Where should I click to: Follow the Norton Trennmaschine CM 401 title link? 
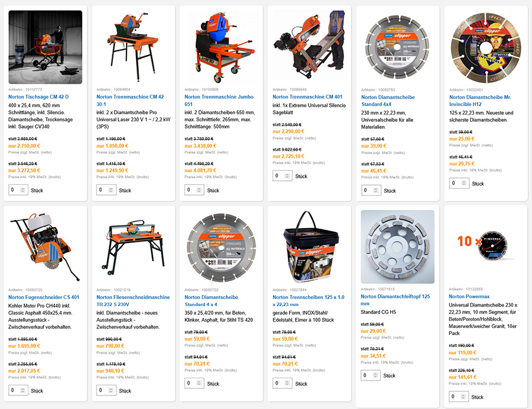pyautogui.click(x=307, y=97)
